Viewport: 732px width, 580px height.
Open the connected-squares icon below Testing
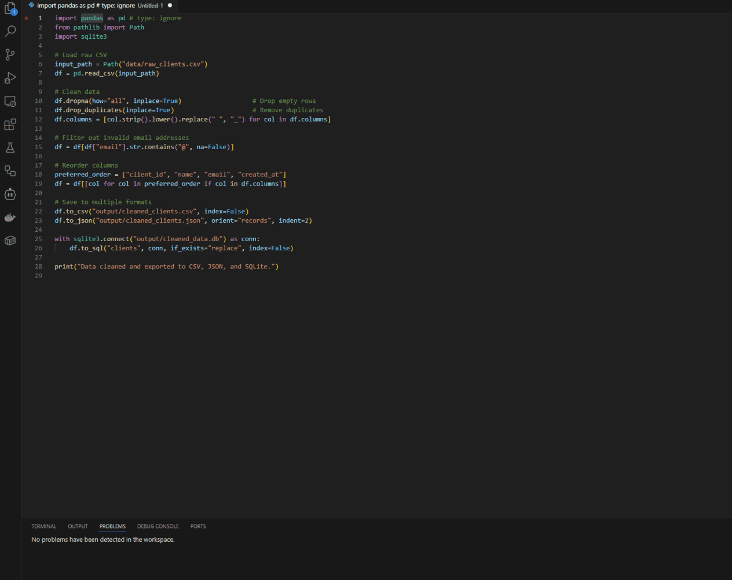[10, 171]
